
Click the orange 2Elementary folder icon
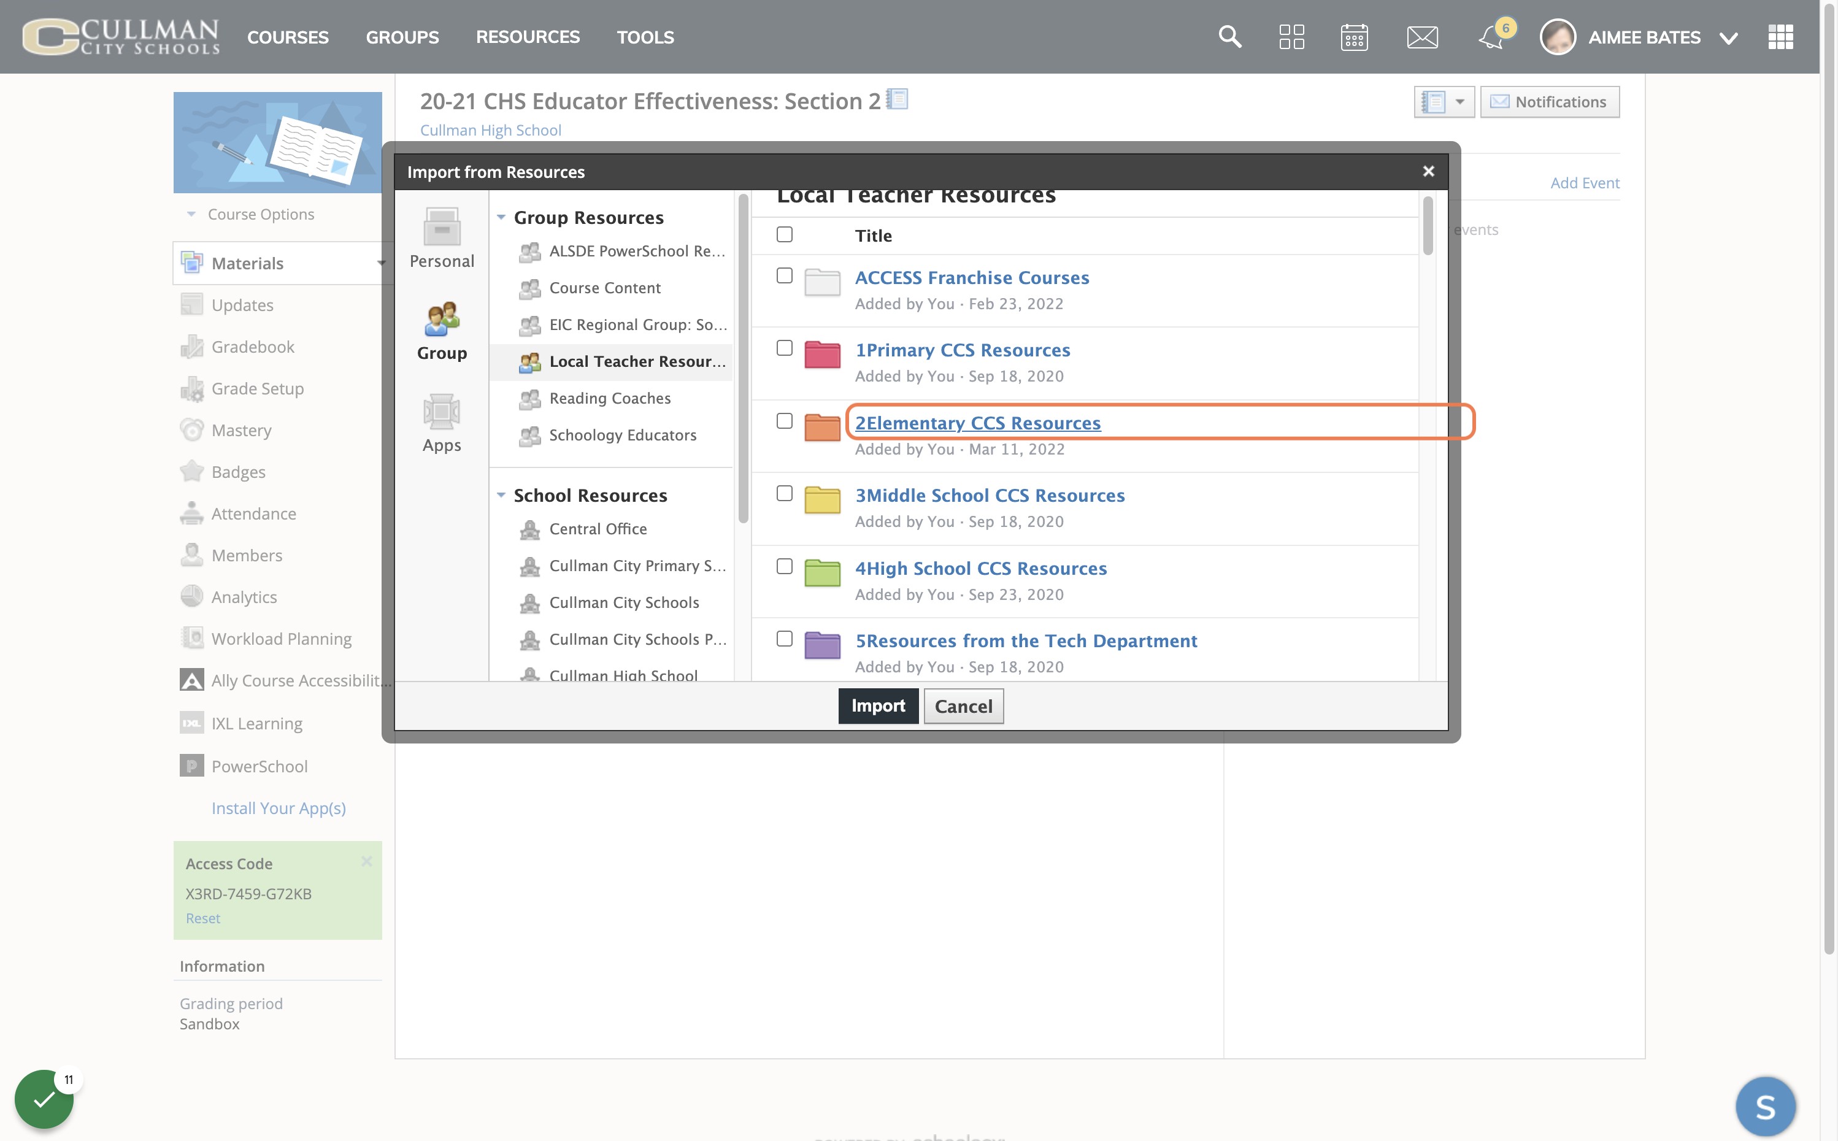tap(823, 427)
